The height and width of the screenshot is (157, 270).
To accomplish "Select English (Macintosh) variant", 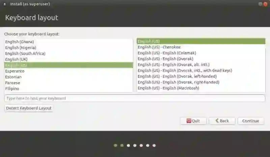I will (201, 88).
